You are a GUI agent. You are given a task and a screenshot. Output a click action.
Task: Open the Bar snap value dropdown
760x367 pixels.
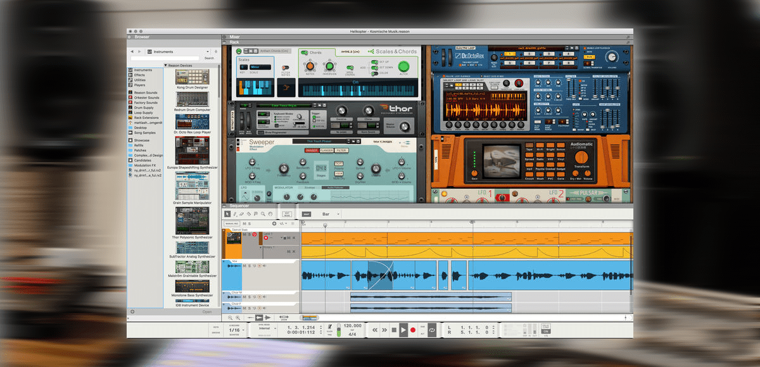pos(331,214)
